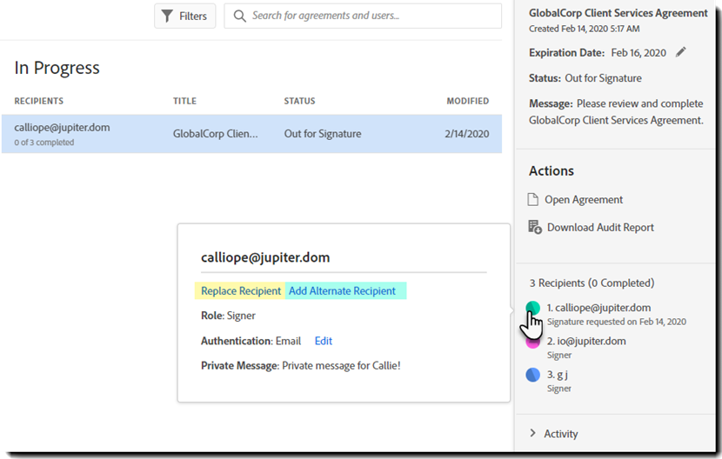722x459 pixels.
Task: Select Download Audit Report action
Action: pyautogui.click(x=600, y=228)
